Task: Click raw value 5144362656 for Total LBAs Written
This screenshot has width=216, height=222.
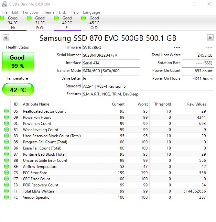Action: pyautogui.click(x=195, y=191)
